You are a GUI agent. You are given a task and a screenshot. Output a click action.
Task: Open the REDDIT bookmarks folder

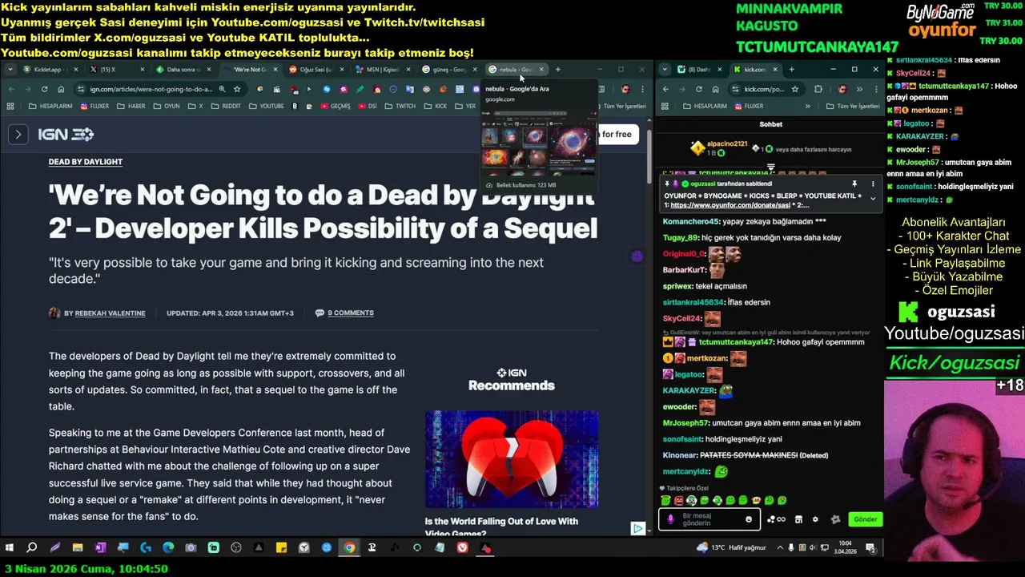tap(225, 106)
